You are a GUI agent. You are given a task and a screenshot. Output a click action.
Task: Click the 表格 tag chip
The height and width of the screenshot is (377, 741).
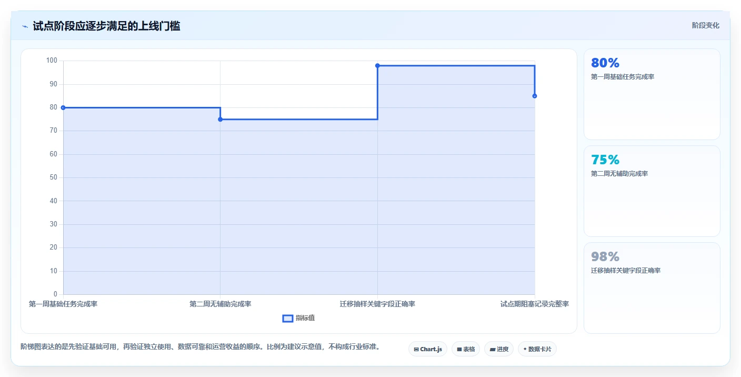click(x=466, y=349)
